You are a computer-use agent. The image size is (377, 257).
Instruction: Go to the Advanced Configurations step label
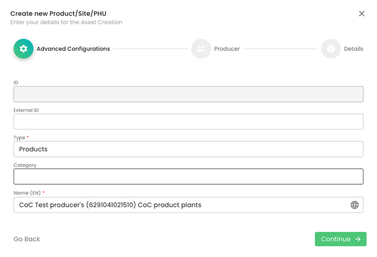coord(73,49)
